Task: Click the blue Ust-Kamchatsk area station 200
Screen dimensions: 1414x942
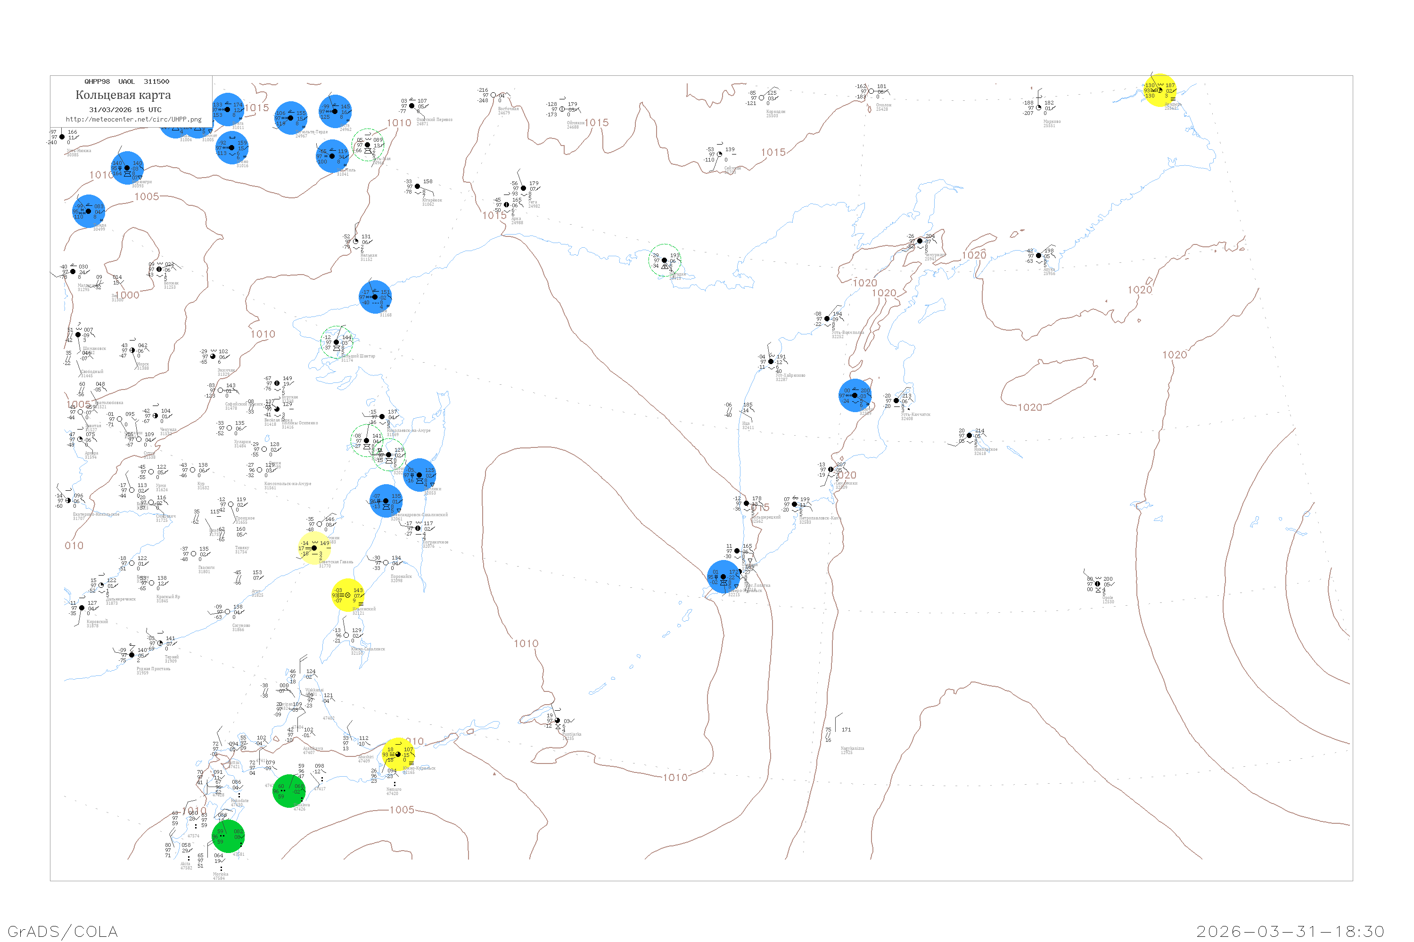Action: click(854, 395)
